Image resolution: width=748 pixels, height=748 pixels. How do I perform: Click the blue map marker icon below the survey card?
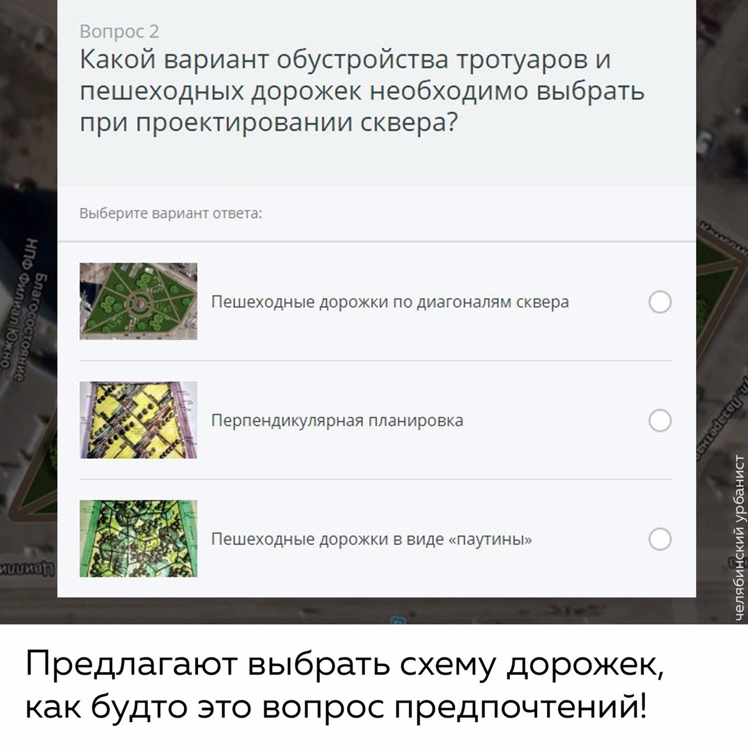point(399,620)
